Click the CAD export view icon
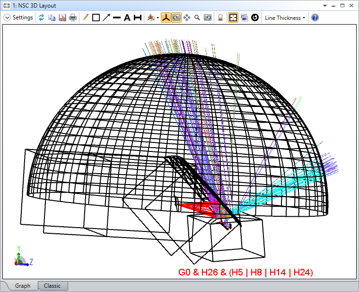This screenshot has width=359, height=292. click(151, 18)
